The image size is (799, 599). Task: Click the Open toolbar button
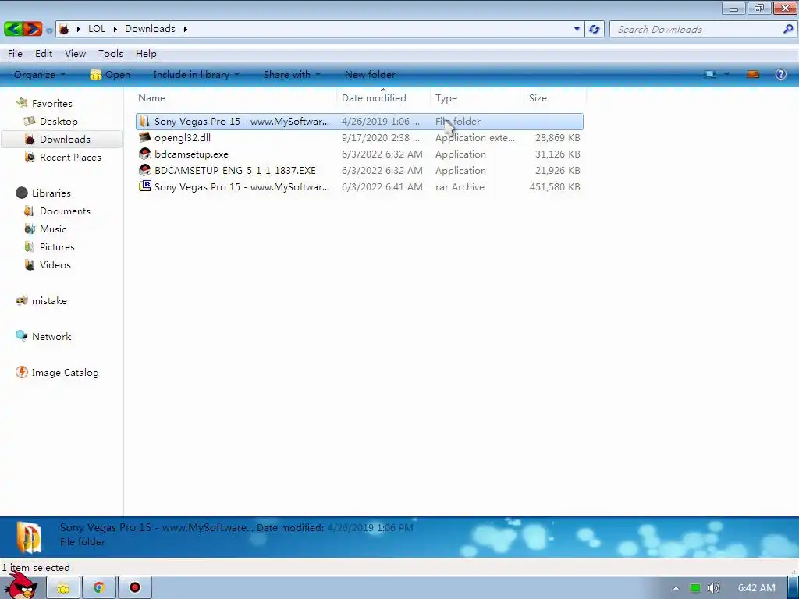pos(109,74)
